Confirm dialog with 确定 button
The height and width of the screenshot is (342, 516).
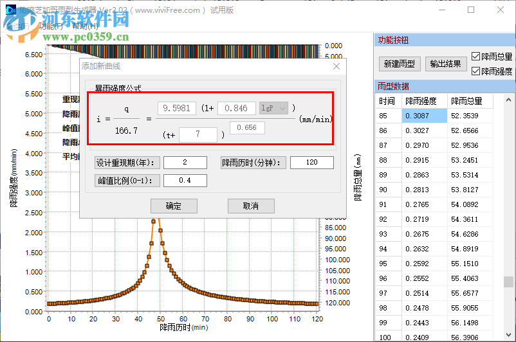coord(174,206)
